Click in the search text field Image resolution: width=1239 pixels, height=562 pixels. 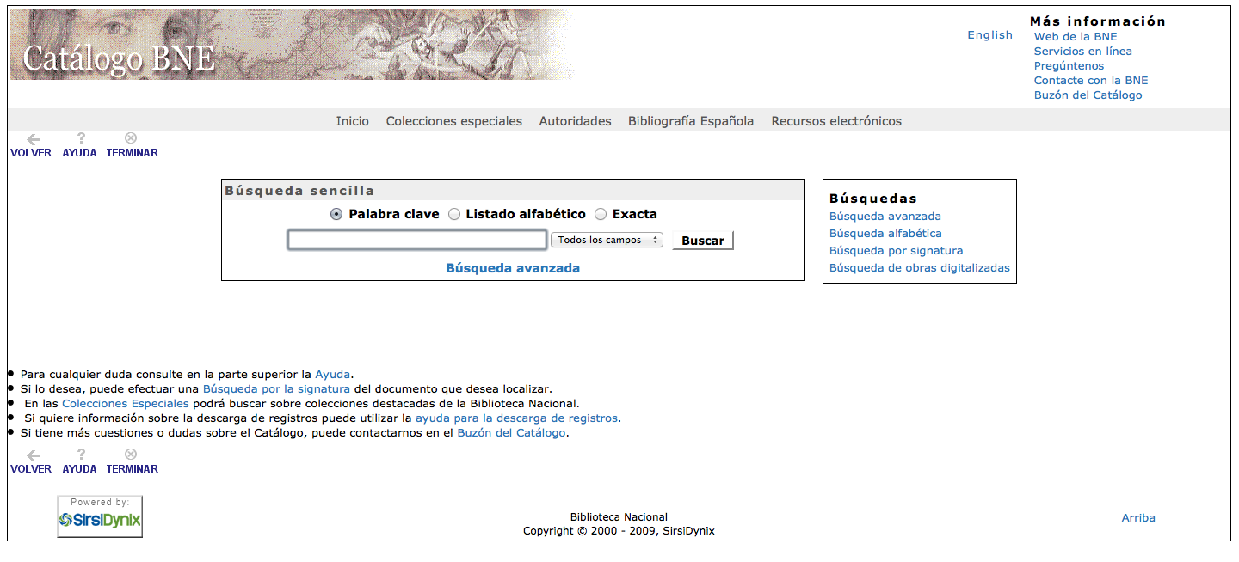point(416,241)
